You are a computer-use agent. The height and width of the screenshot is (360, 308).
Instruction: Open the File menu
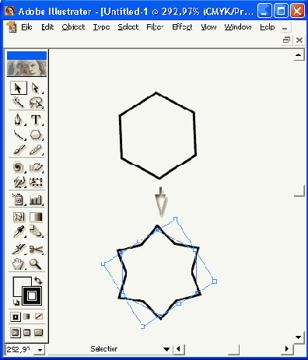click(x=26, y=27)
